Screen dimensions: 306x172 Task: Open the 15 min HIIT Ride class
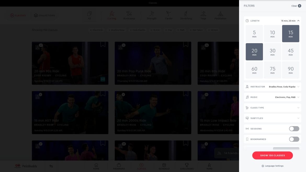pyautogui.click(x=70, y=112)
